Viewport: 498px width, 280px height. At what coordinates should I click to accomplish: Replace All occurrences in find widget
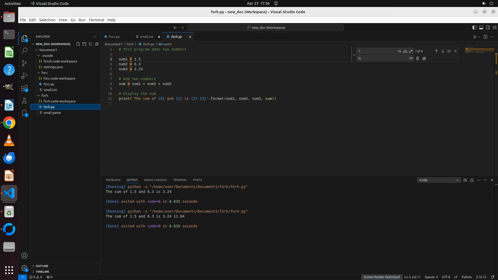tap(424, 58)
